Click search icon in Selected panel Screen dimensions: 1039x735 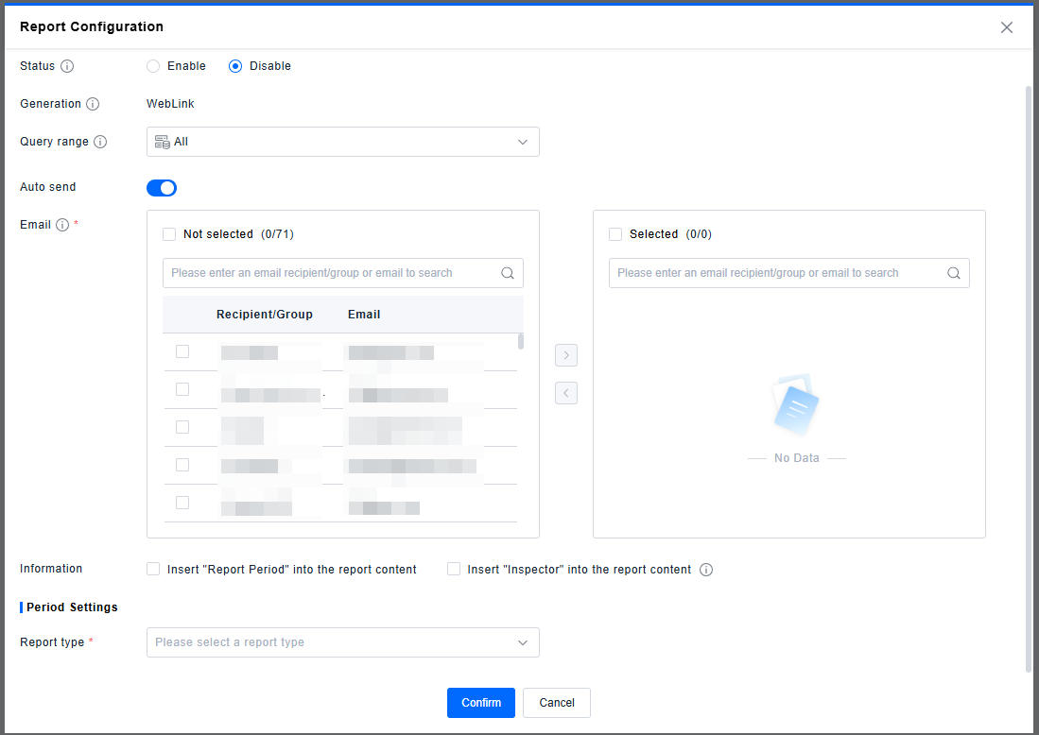954,273
